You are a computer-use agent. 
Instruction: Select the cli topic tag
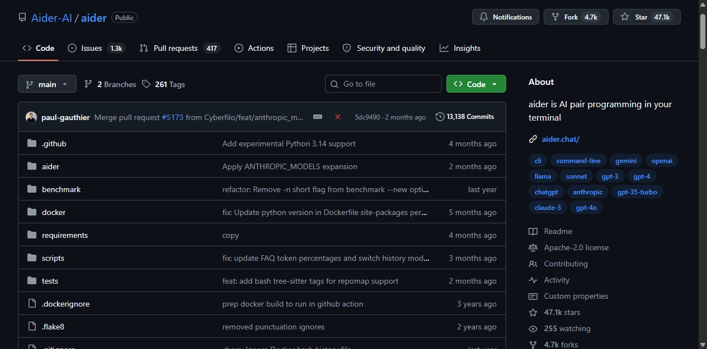[x=538, y=161]
